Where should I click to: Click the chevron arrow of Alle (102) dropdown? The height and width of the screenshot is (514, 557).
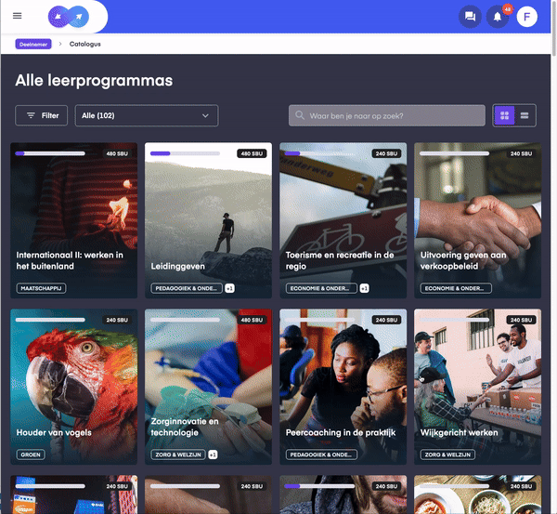(205, 115)
